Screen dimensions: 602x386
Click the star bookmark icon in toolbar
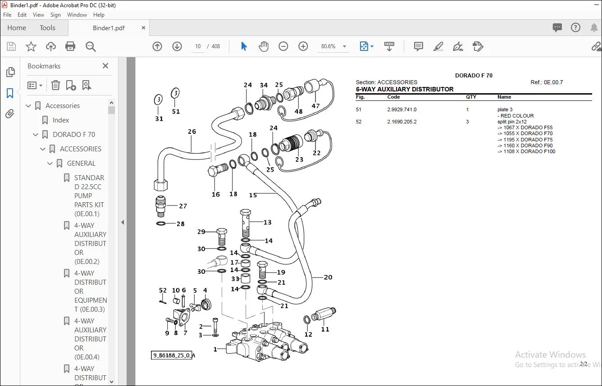[x=31, y=46]
